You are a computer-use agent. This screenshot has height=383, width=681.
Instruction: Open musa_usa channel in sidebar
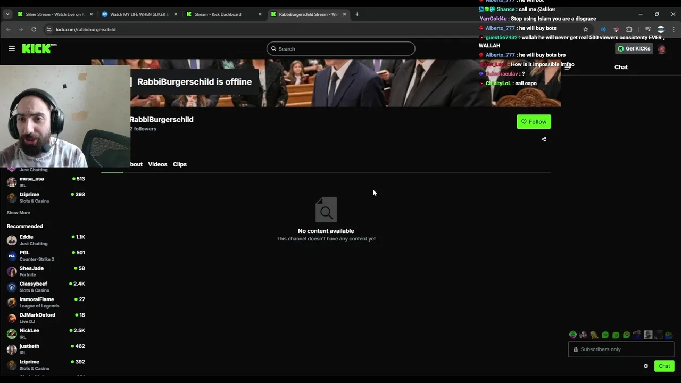[45, 182]
